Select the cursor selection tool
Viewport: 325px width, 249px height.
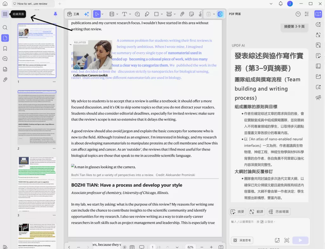(x=96, y=14)
